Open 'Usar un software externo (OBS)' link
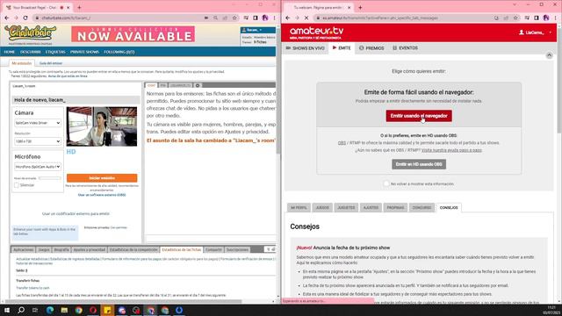 pos(102,195)
